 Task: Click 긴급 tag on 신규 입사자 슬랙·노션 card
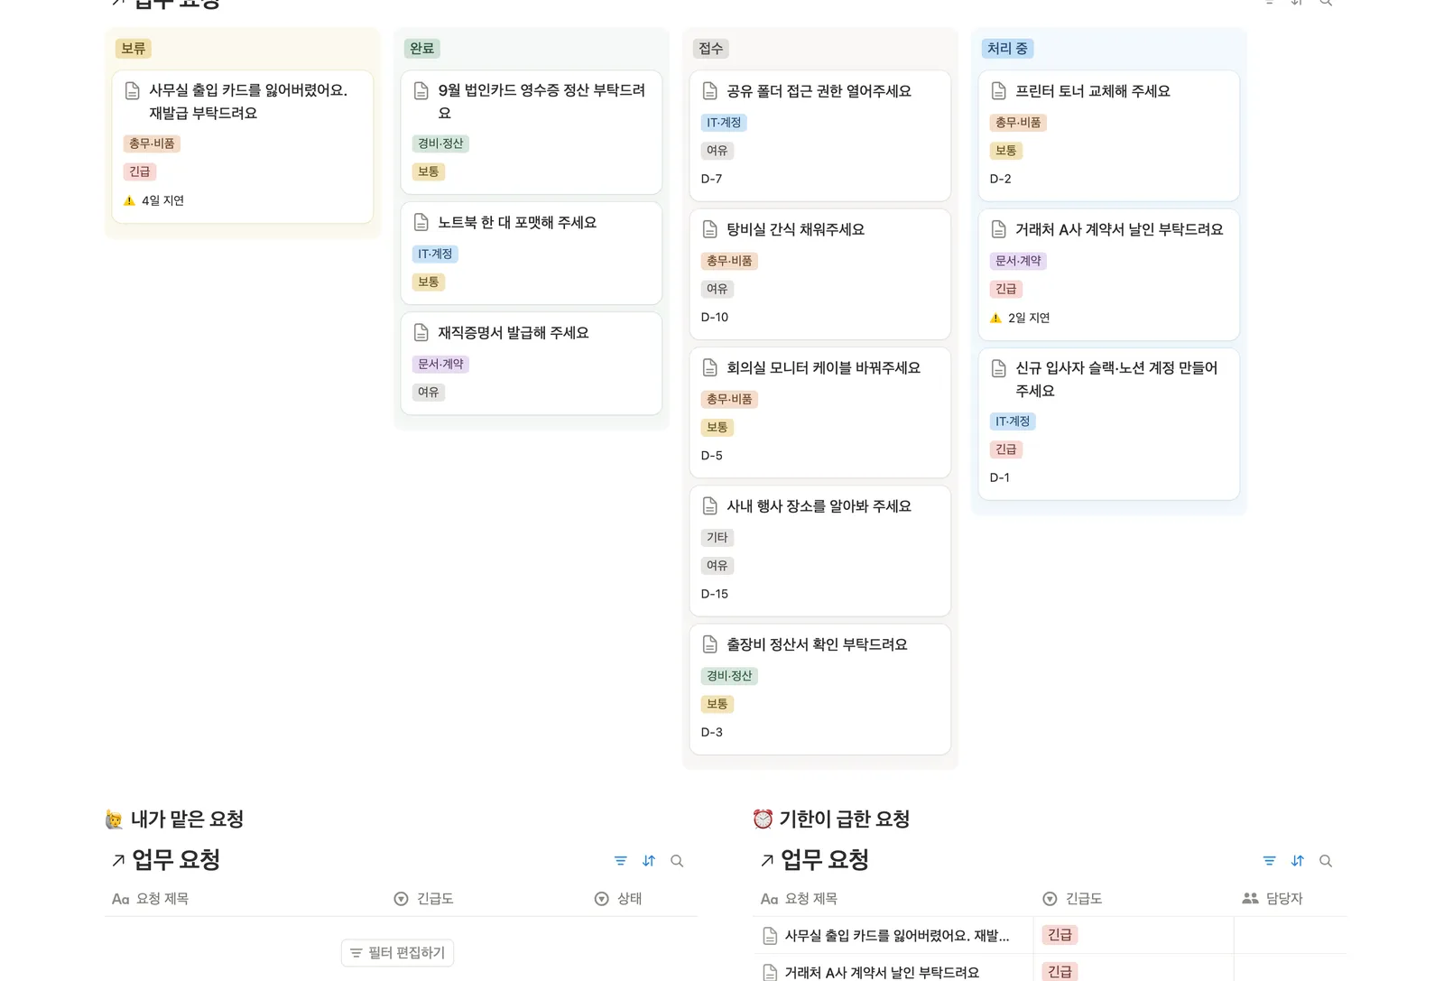point(1006,449)
